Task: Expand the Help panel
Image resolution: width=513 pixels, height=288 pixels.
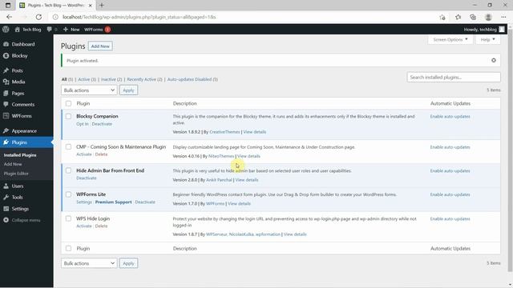Action: pos(488,39)
